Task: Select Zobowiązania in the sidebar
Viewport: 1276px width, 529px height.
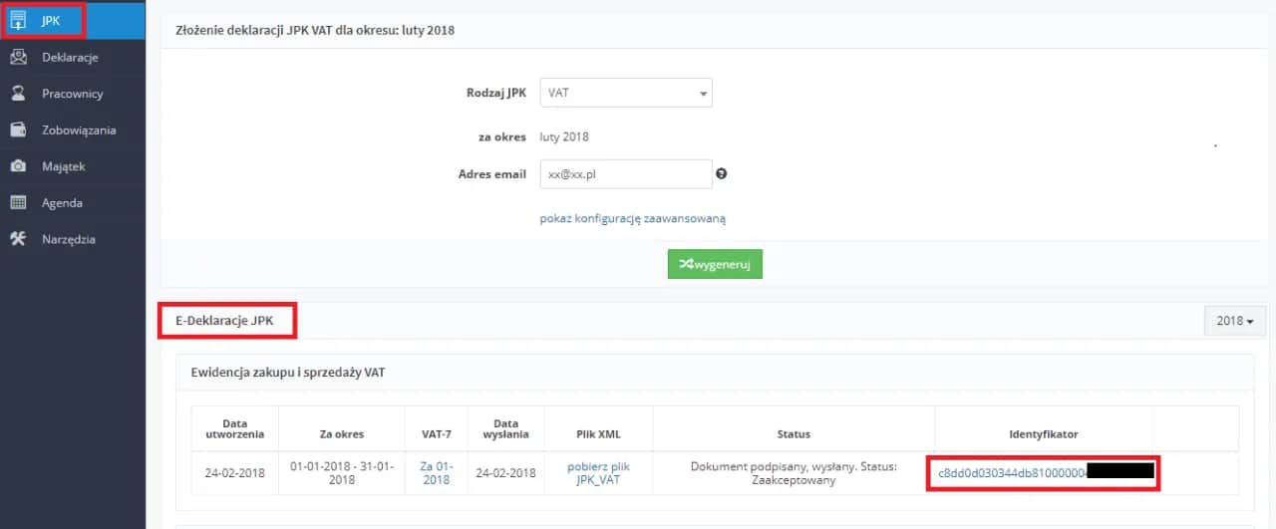Action: point(79,131)
